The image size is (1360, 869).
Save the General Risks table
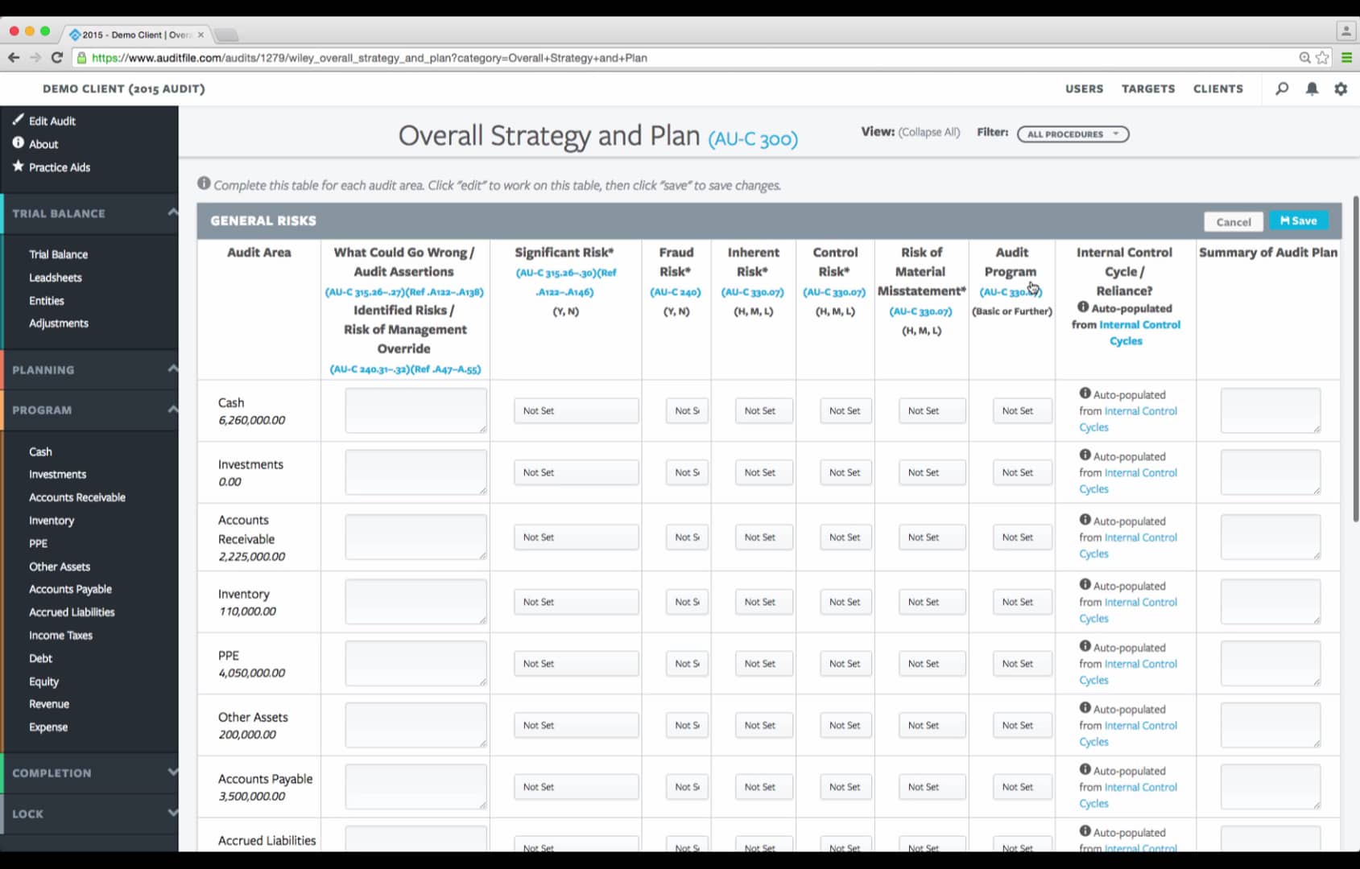coord(1298,219)
